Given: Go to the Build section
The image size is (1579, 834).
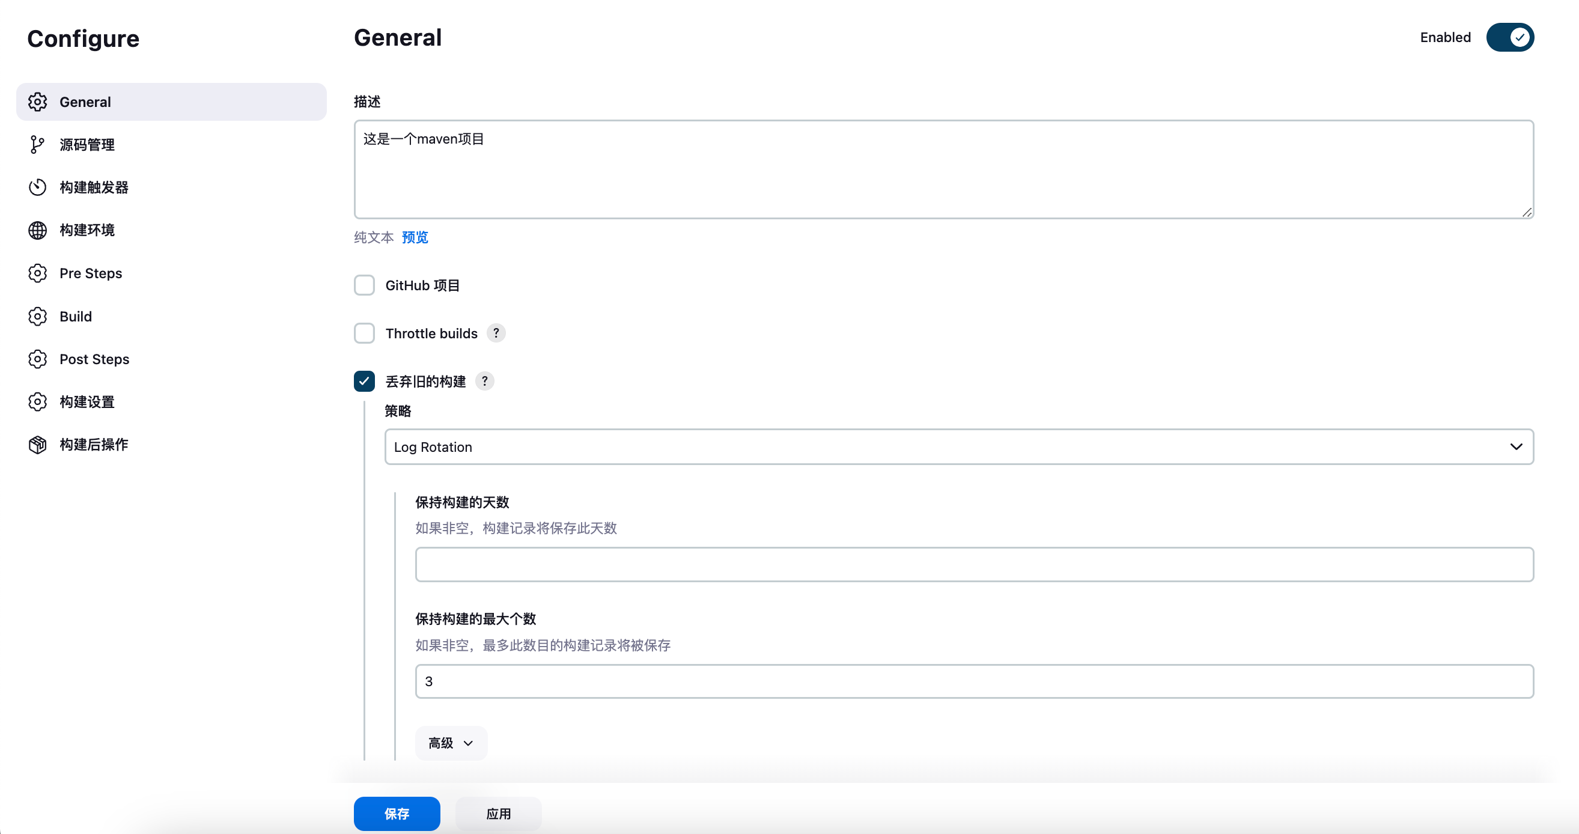Looking at the screenshot, I should click(75, 316).
